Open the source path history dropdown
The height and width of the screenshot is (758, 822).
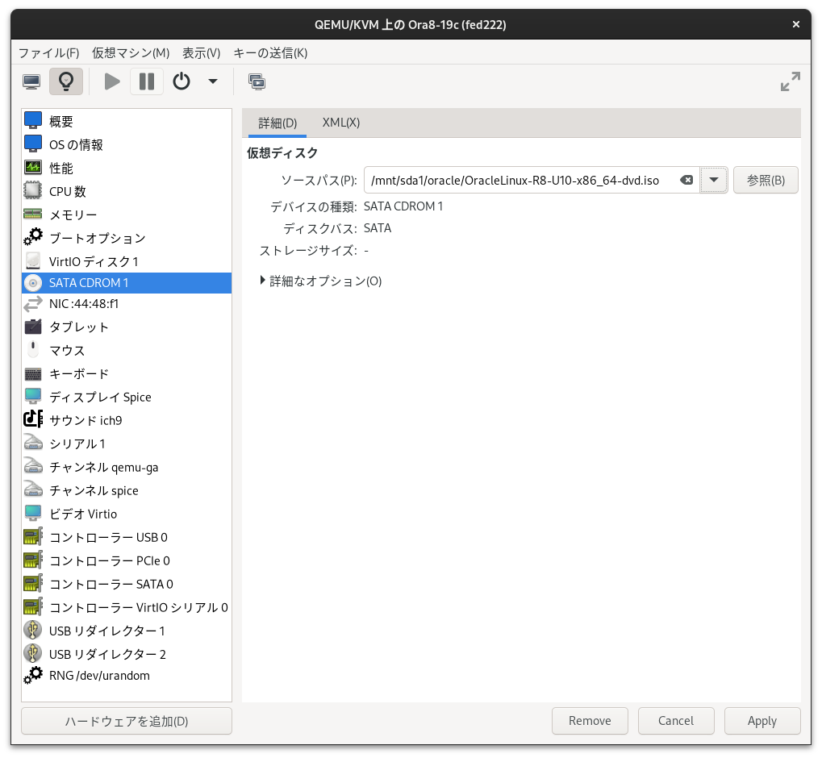click(x=713, y=180)
